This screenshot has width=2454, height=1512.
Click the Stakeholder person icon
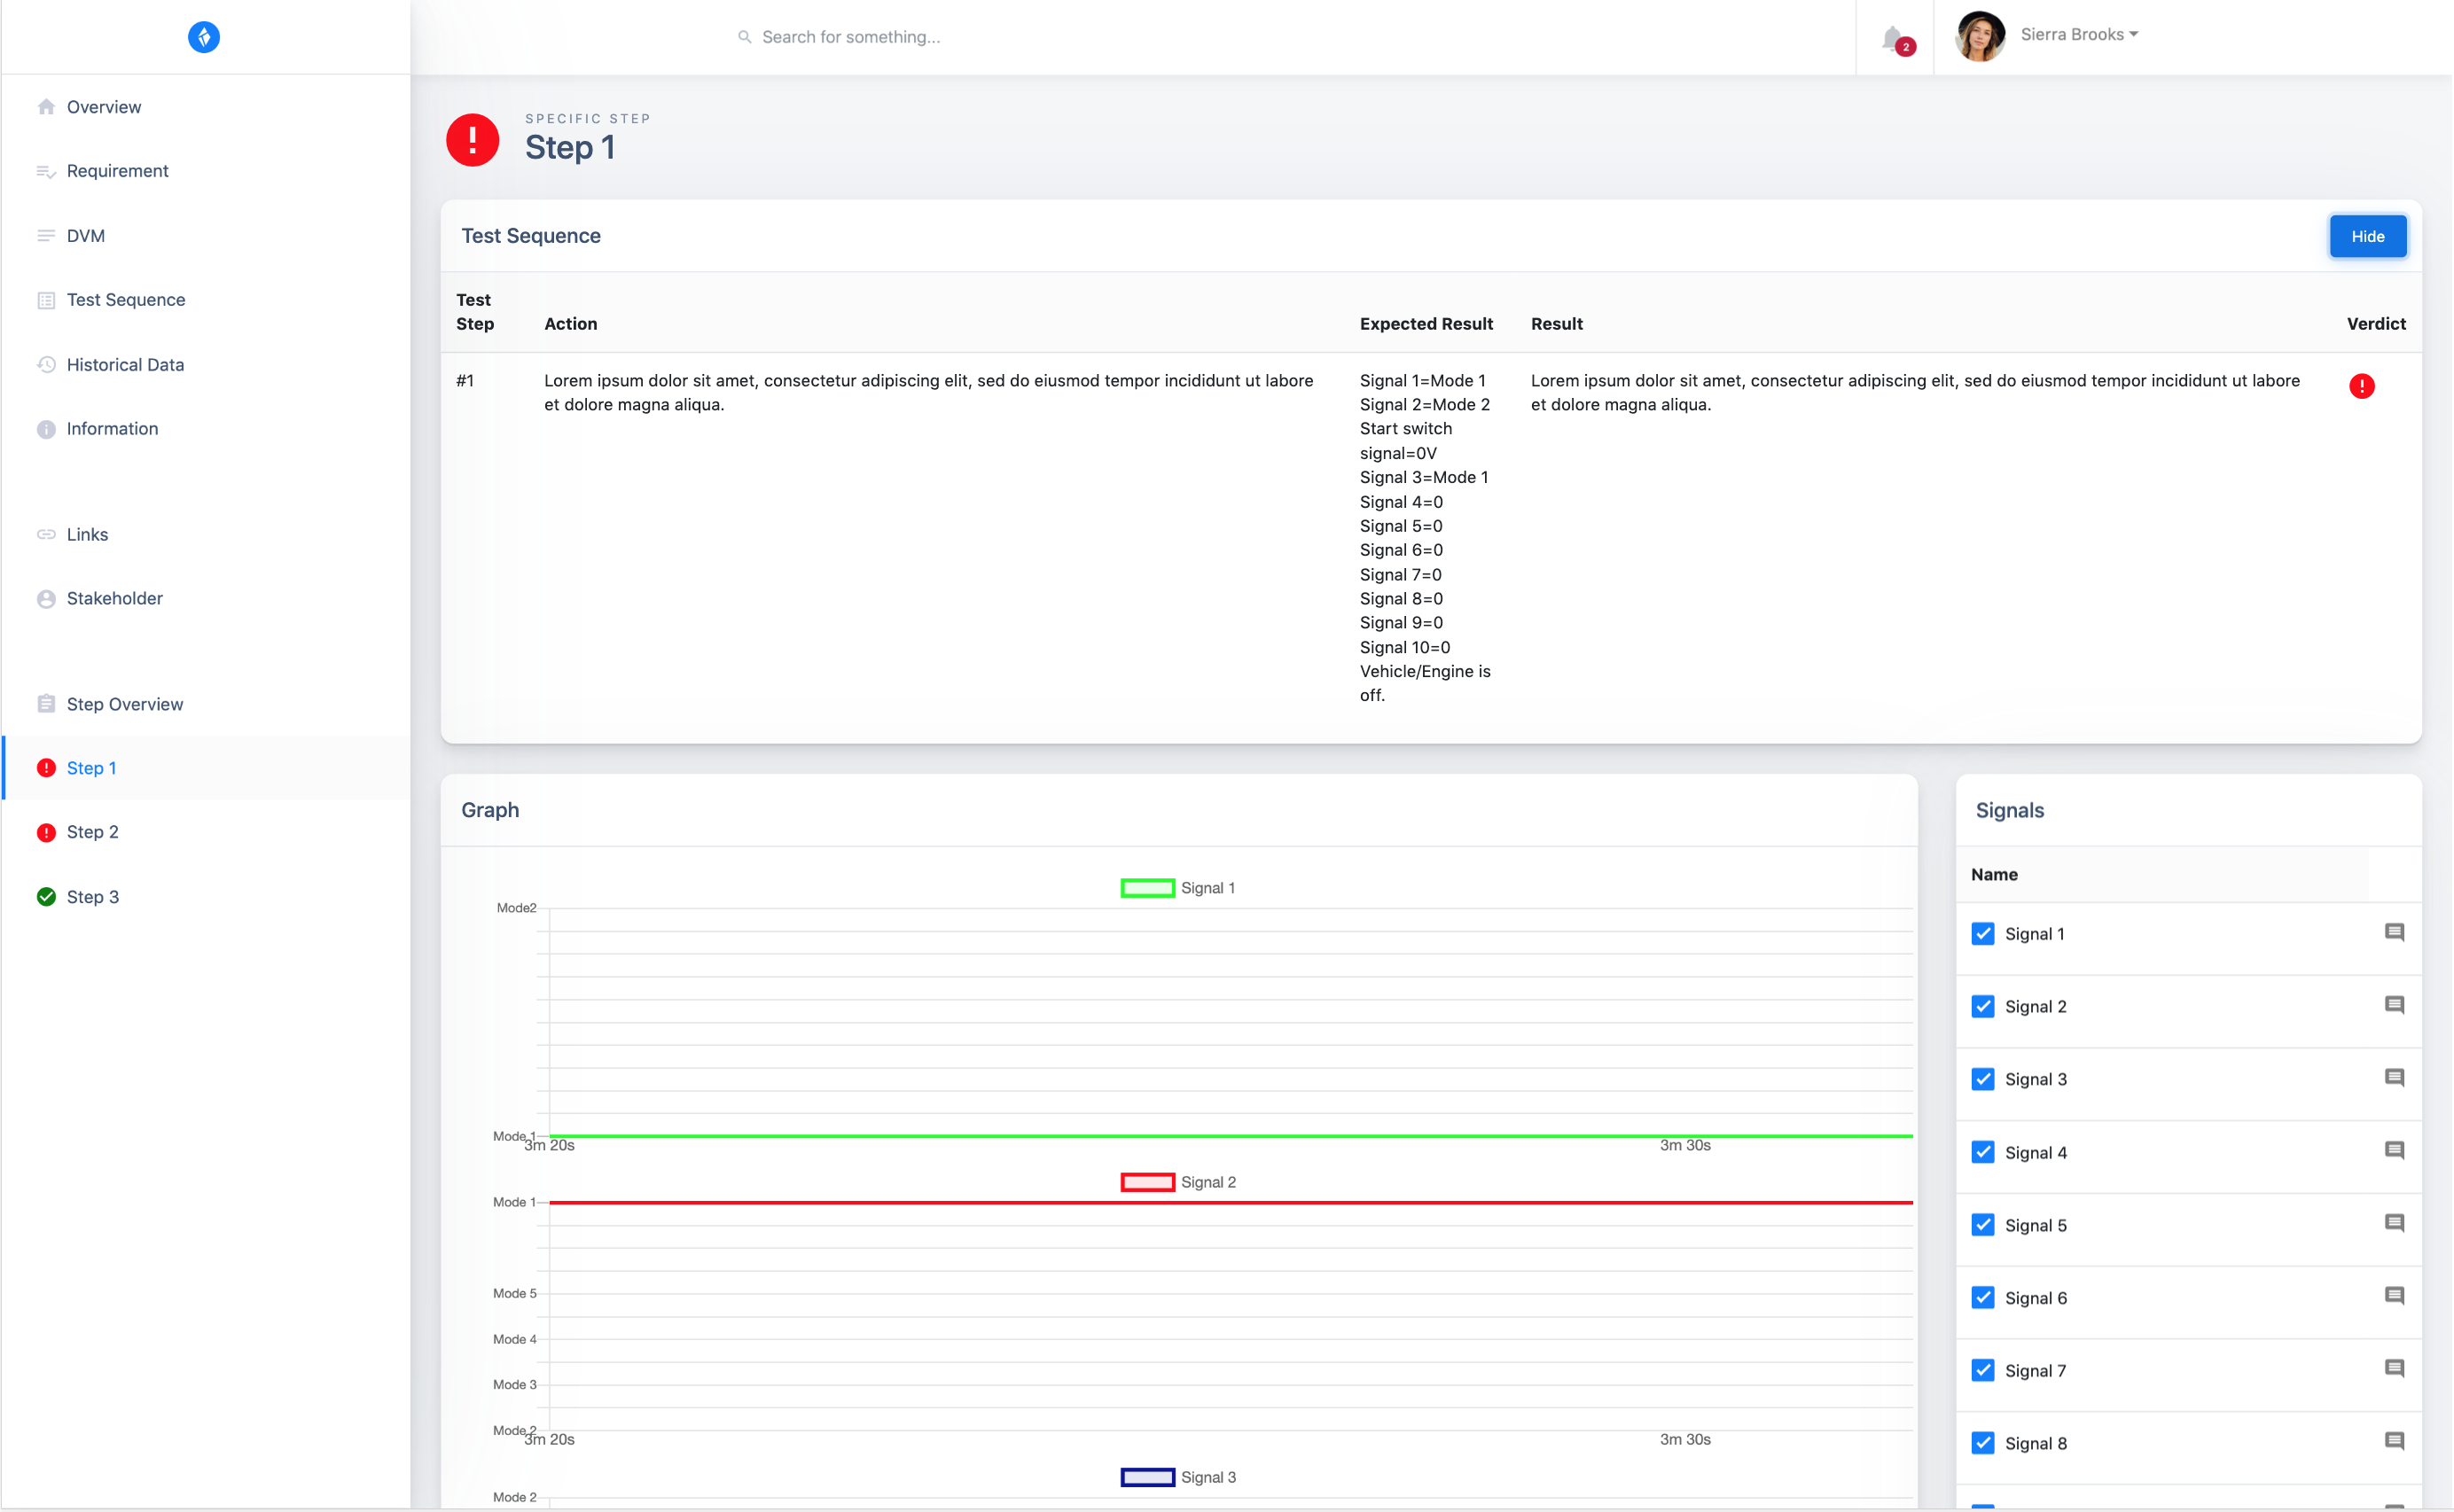(x=46, y=599)
